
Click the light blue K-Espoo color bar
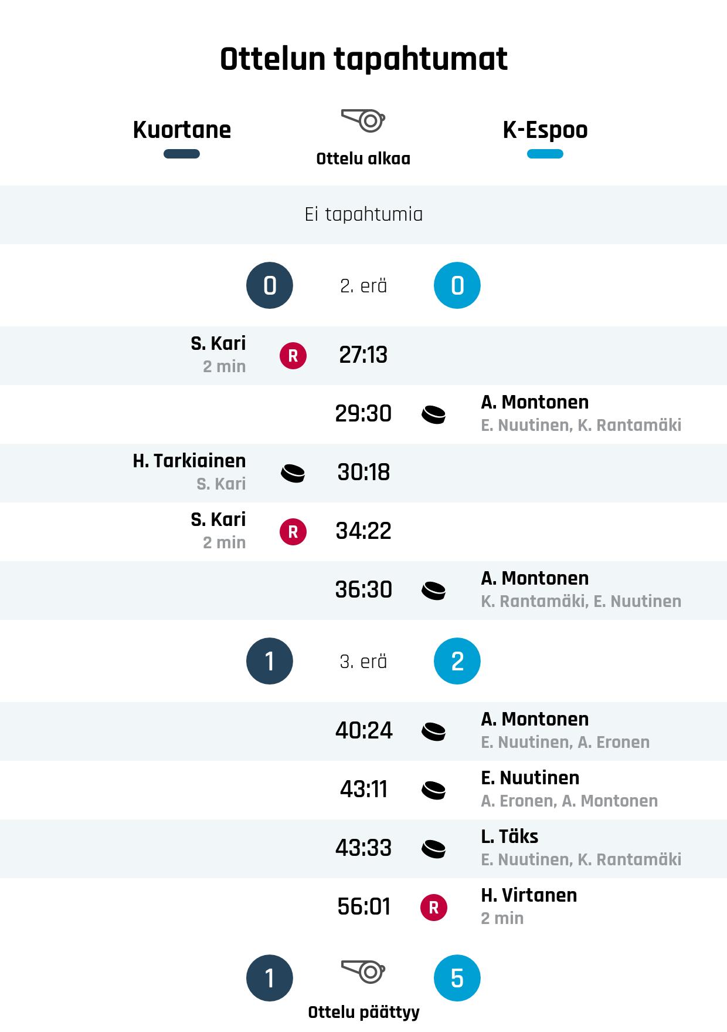coord(545,154)
